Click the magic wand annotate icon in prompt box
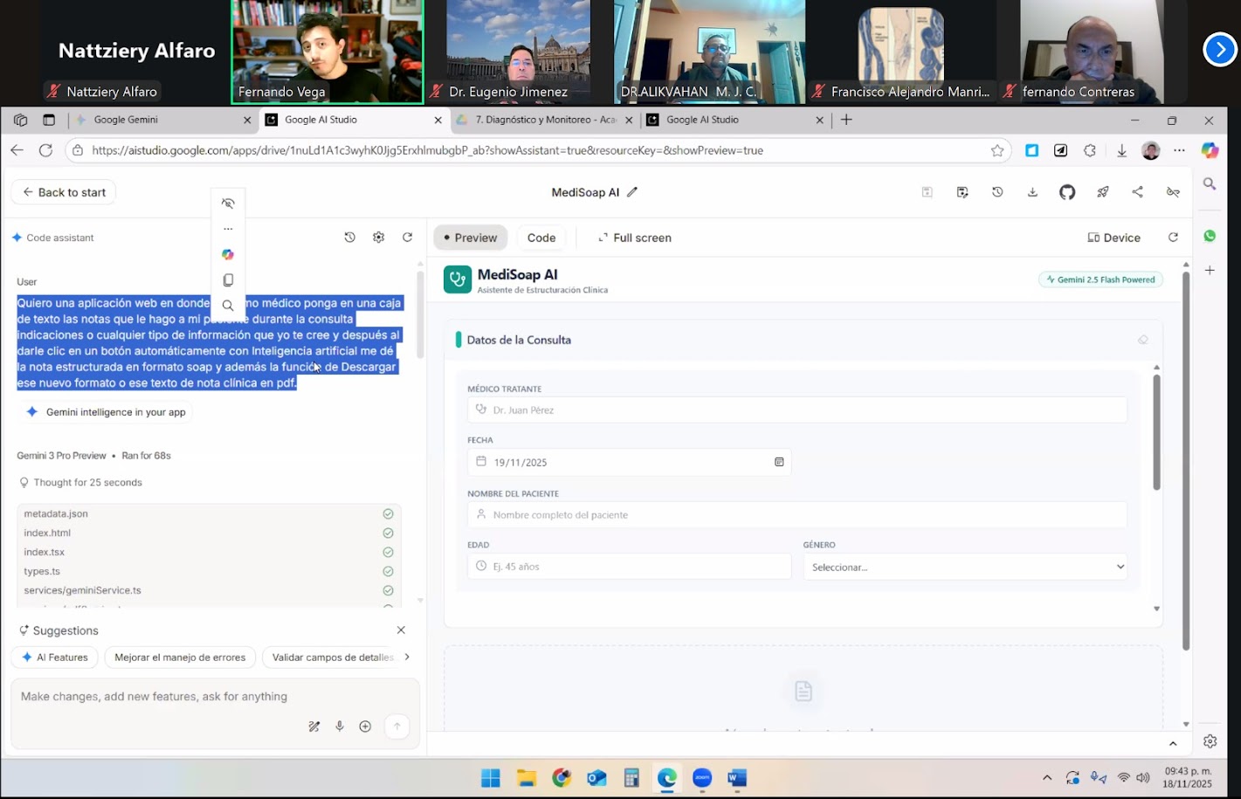This screenshot has width=1241, height=799. tap(314, 727)
